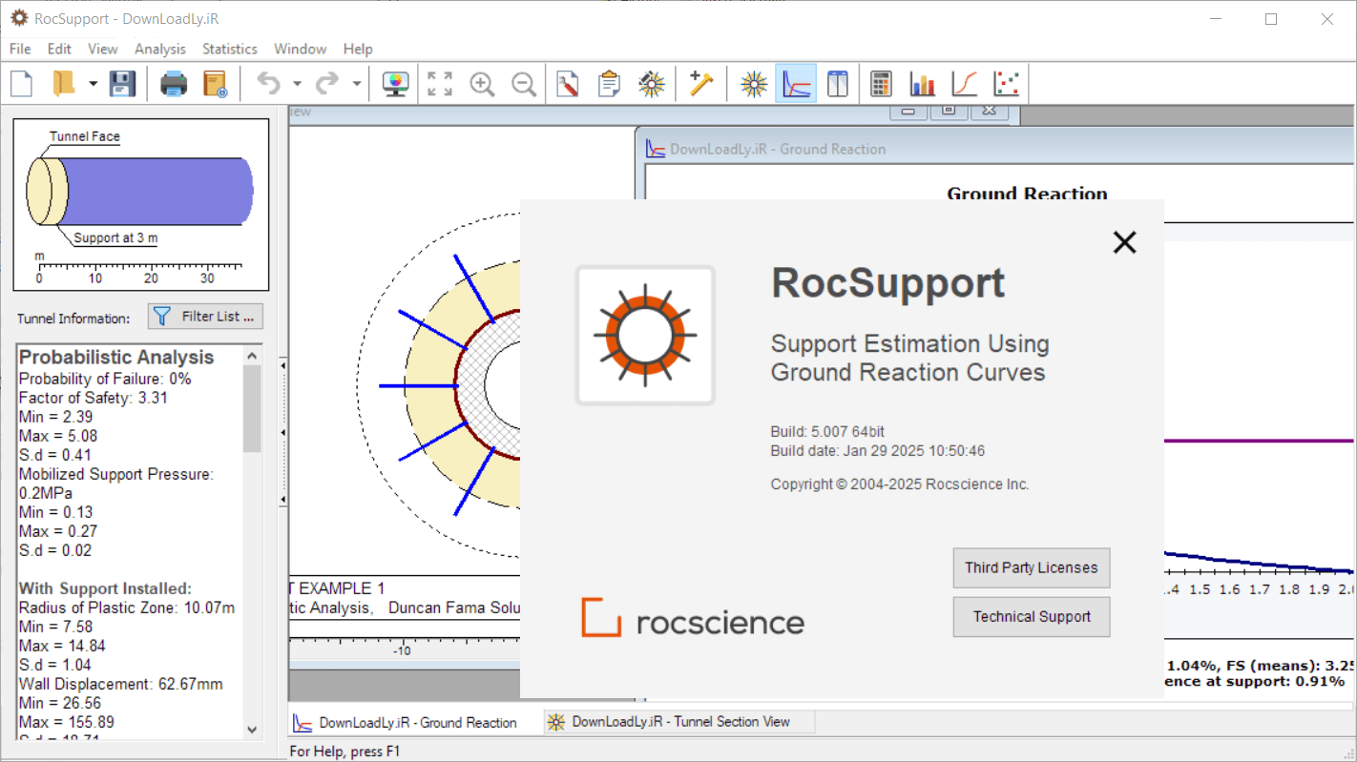Click the clipboard copy toolbar icon

(x=607, y=84)
